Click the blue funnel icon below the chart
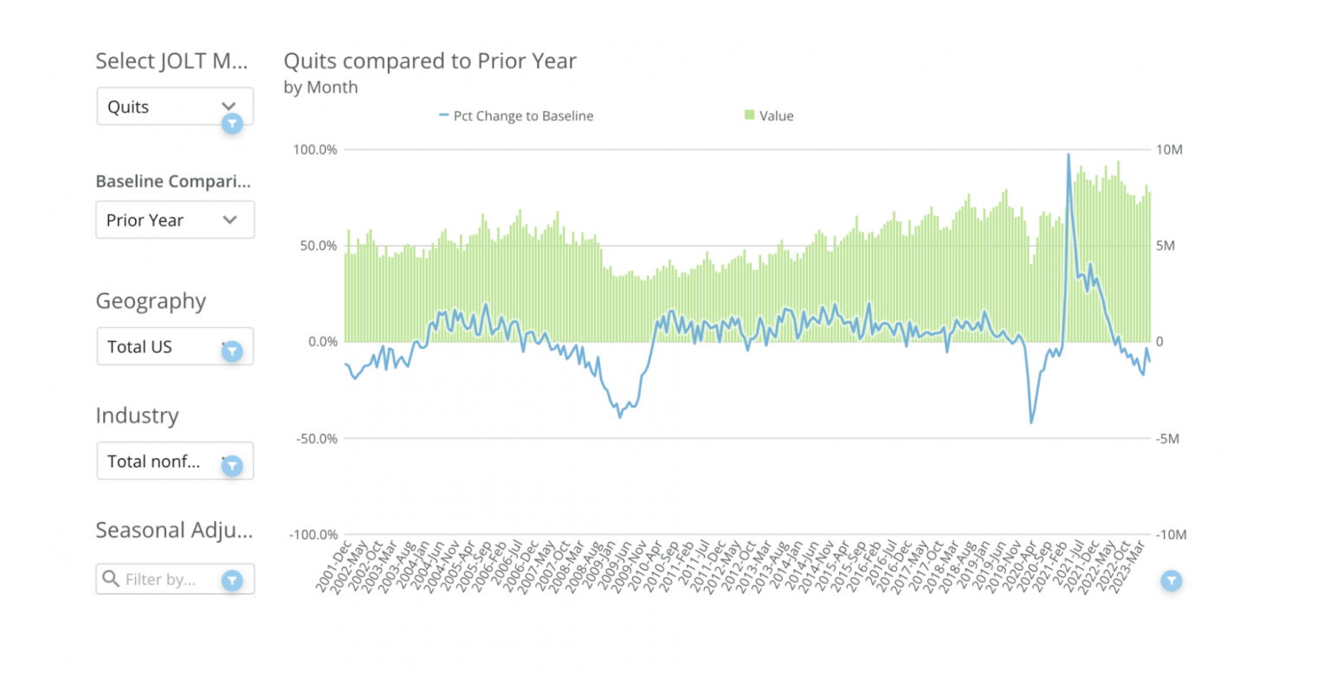Image resolution: width=1330 pixels, height=677 pixels. tap(1172, 581)
